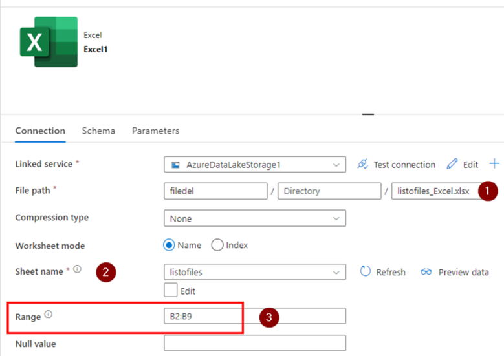Click the Preview data text
This screenshot has width=504, height=356.
[x=463, y=272]
